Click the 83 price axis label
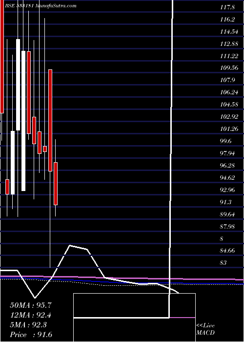 coord(224,263)
